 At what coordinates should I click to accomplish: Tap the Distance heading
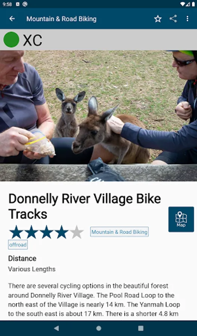[x=22, y=258]
